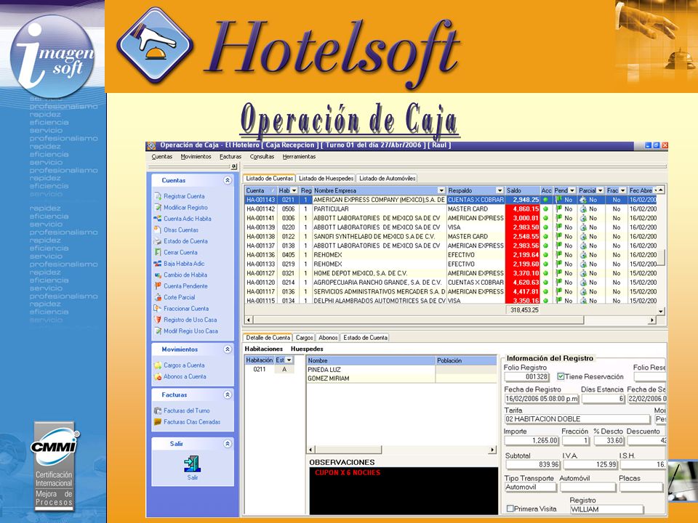Click the Registrar Cuenta icon

coord(158,196)
